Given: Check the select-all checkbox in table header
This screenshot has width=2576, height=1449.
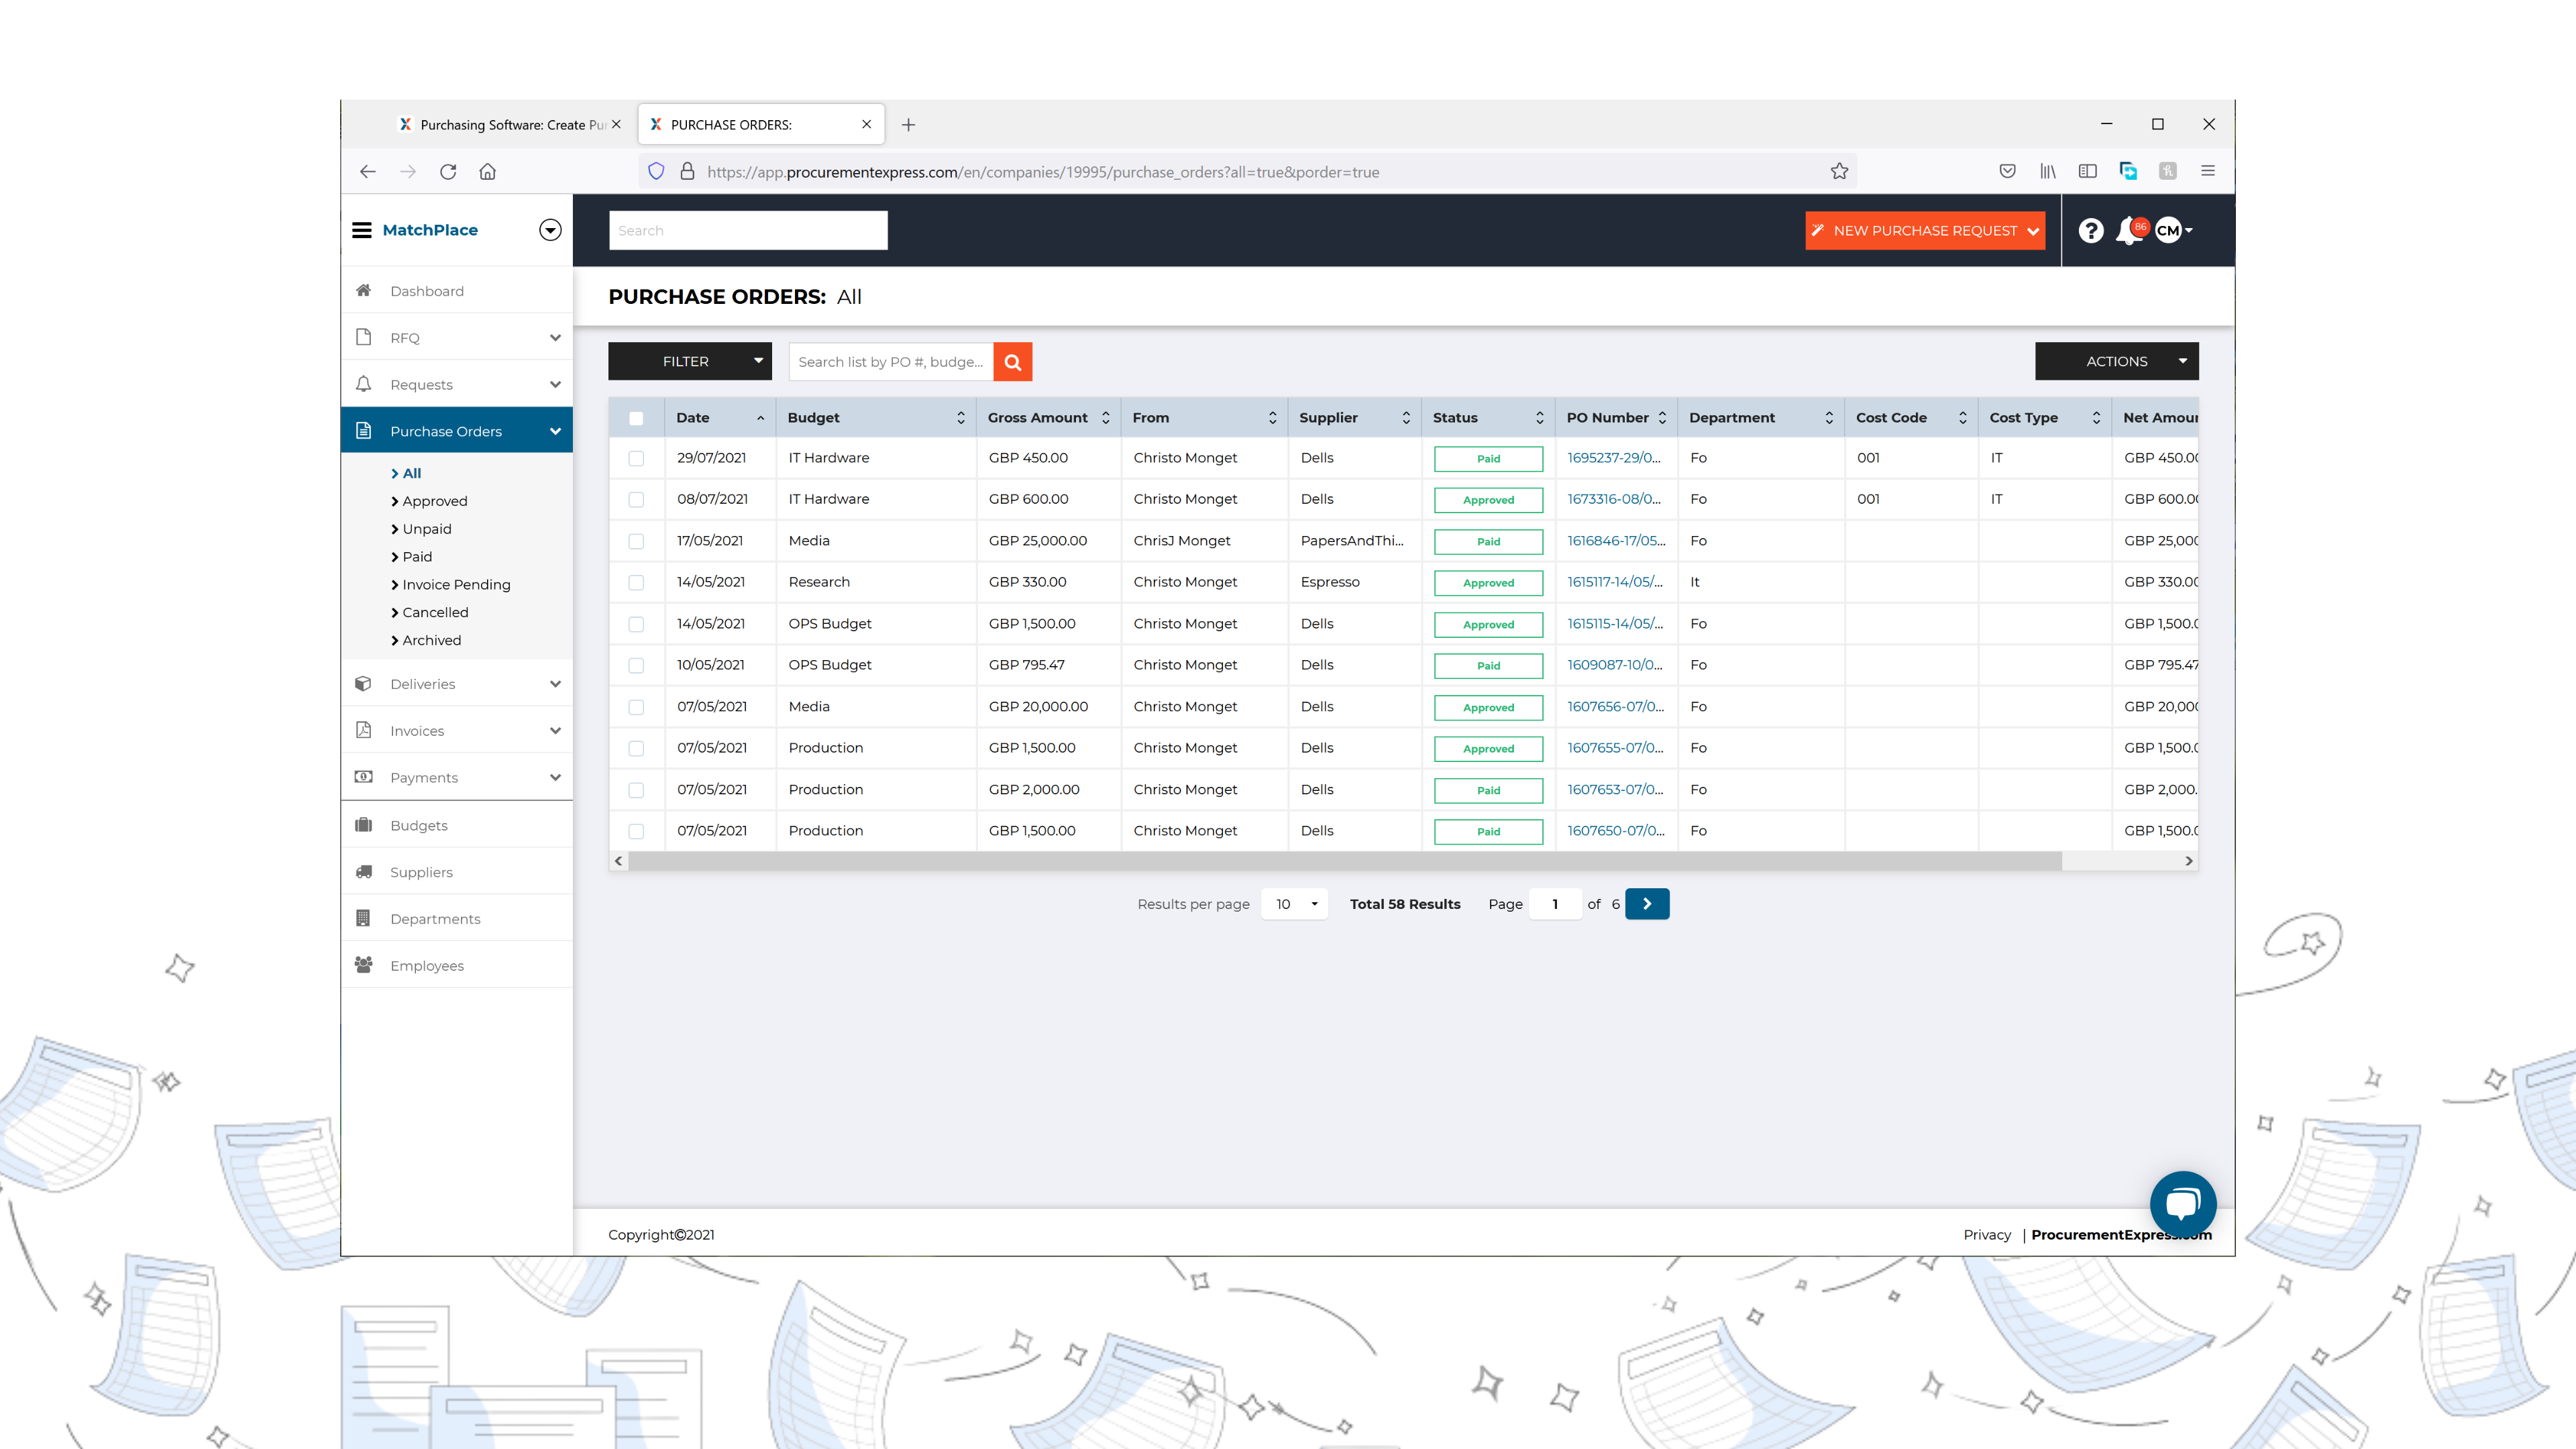Looking at the screenshot, I should point(637,417).
